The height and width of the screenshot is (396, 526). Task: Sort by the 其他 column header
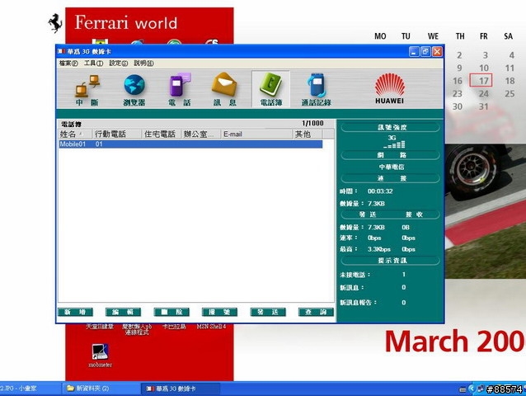[308, 134]
